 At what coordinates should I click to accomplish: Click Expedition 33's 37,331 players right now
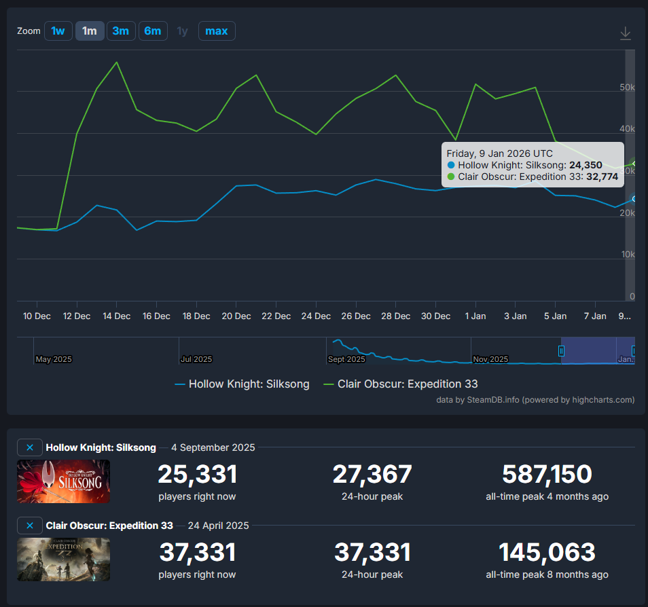(198, 552)
